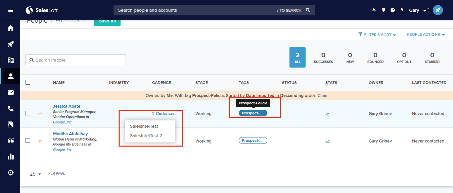453x193 pixels.
Task: Open the hamburger navigation menu
Action: 11,10
